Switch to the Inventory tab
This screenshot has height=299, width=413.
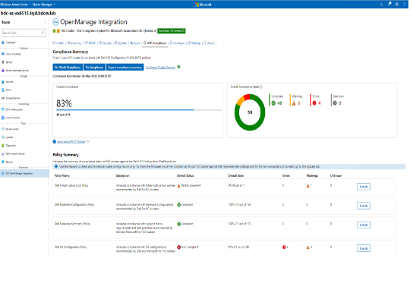pos(74,43)
